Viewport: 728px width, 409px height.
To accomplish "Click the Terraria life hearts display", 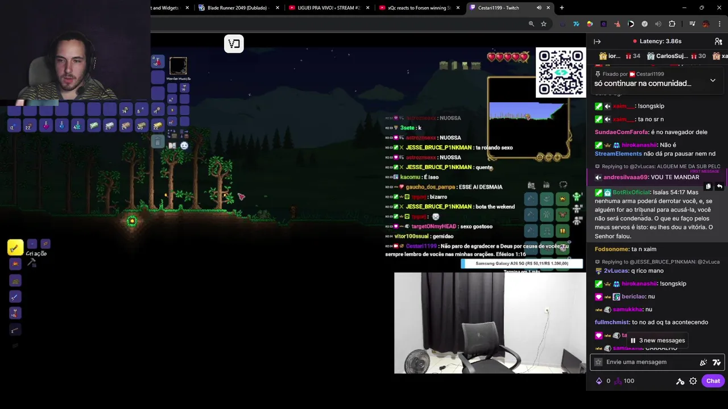I will [508, 57].
